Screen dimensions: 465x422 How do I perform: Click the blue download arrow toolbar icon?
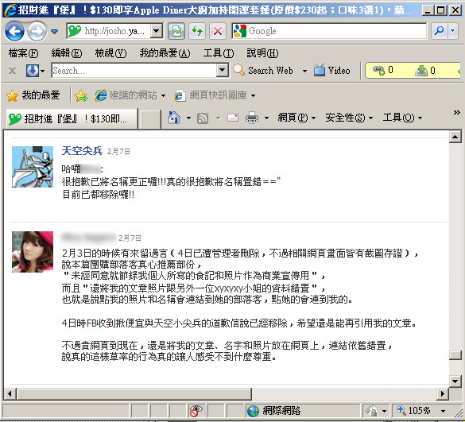pyautogui.click(x=32, y=71)
